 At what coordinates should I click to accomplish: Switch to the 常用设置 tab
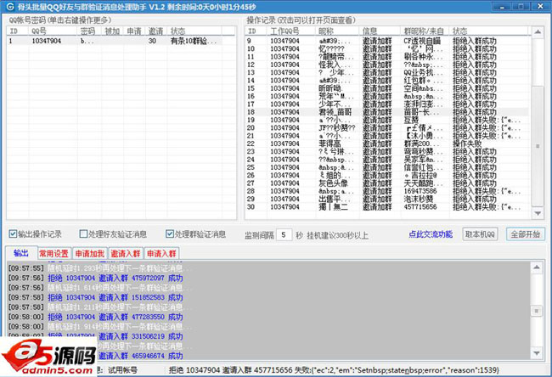tap(54, 253)
